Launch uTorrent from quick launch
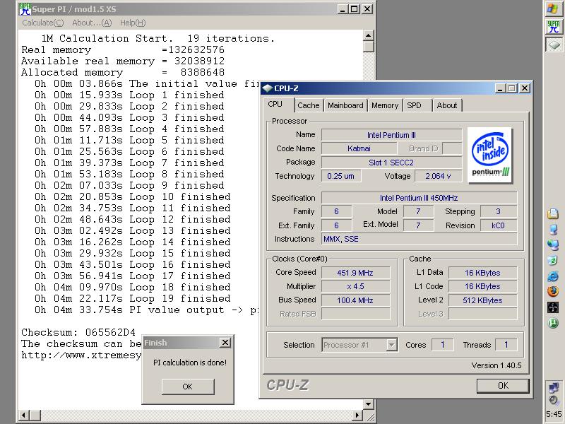 [x=553, y=323]
